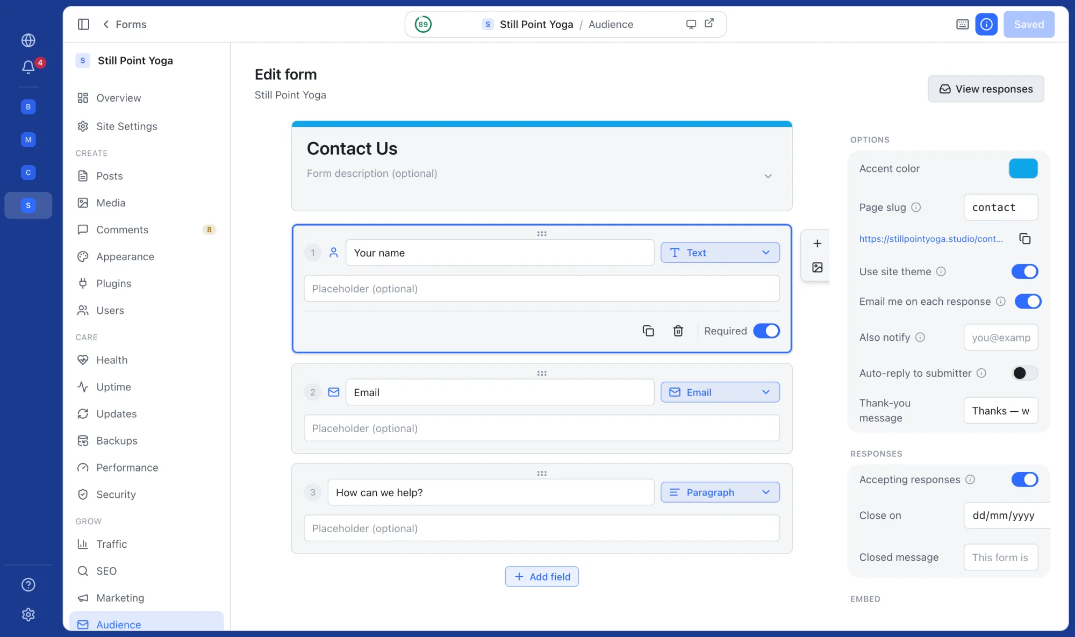This screenshot has height=637, width=1075.
Task: Click the Also notify email input
Action: 1001,338
